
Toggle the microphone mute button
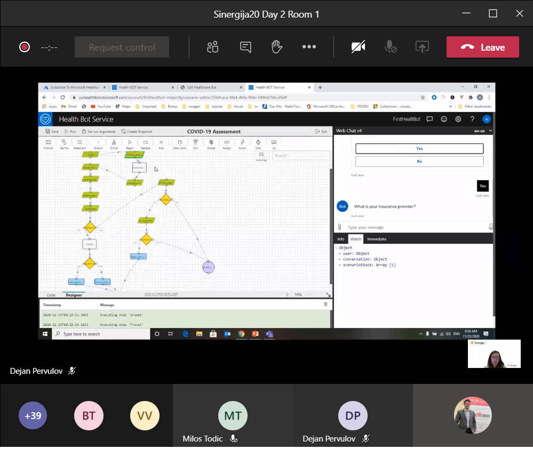pos(390,47)
